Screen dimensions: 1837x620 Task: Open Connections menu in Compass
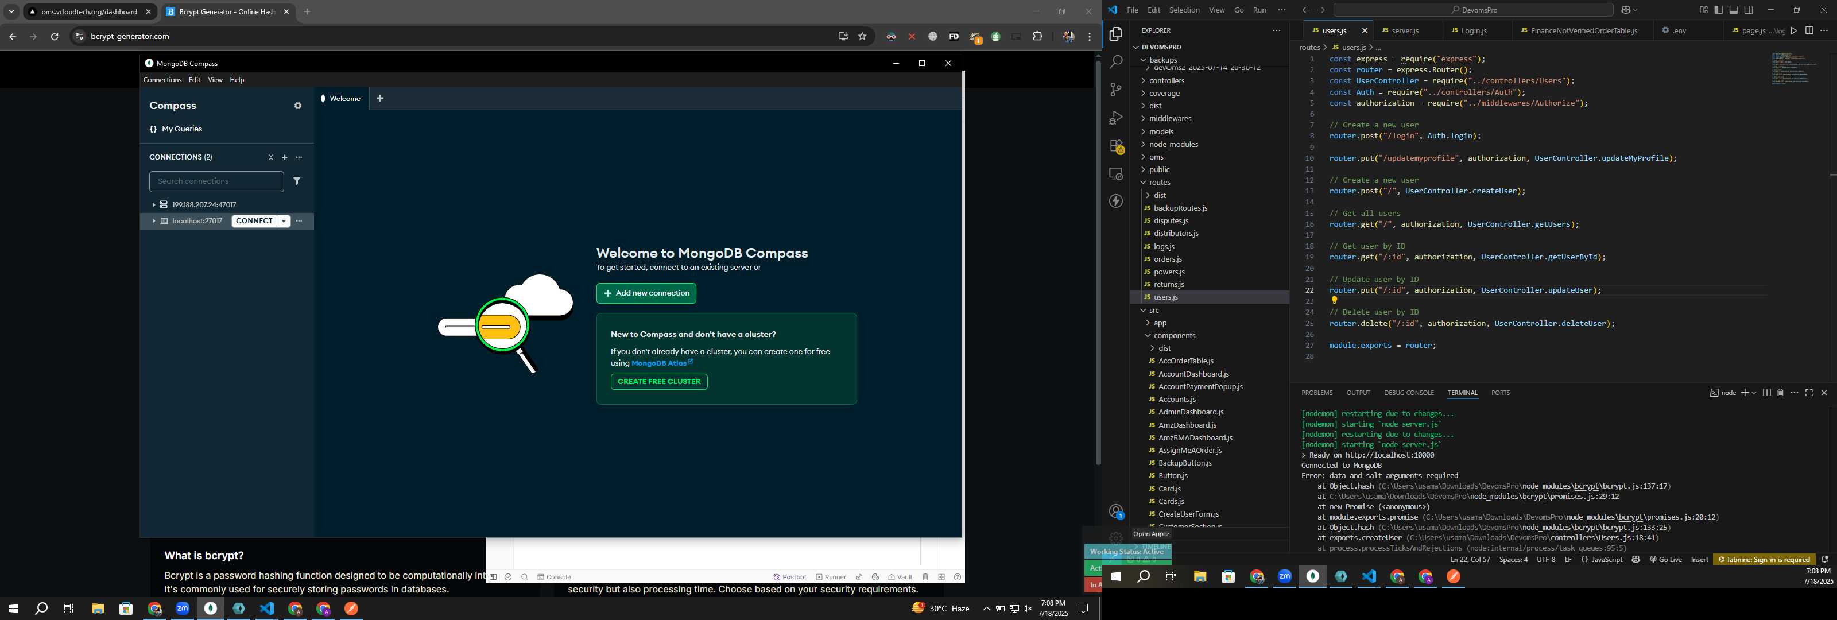point(162,80)
